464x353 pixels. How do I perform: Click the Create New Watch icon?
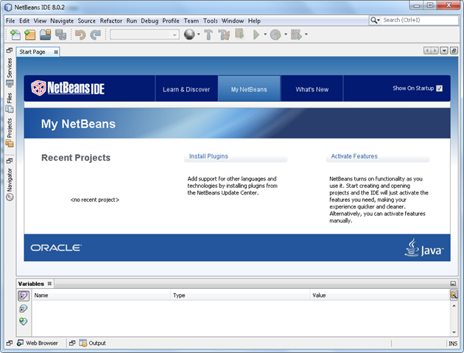tap(24, 321)
